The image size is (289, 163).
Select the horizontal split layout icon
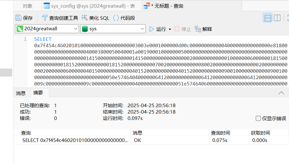[268, 18]
